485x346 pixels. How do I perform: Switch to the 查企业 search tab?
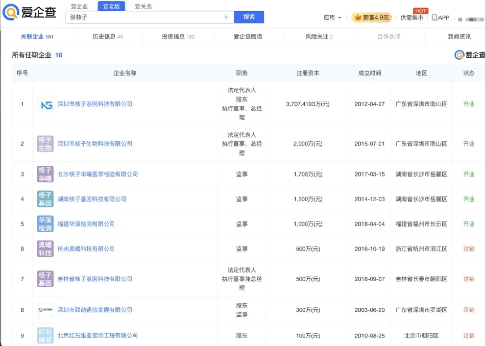tap(79, 6)
